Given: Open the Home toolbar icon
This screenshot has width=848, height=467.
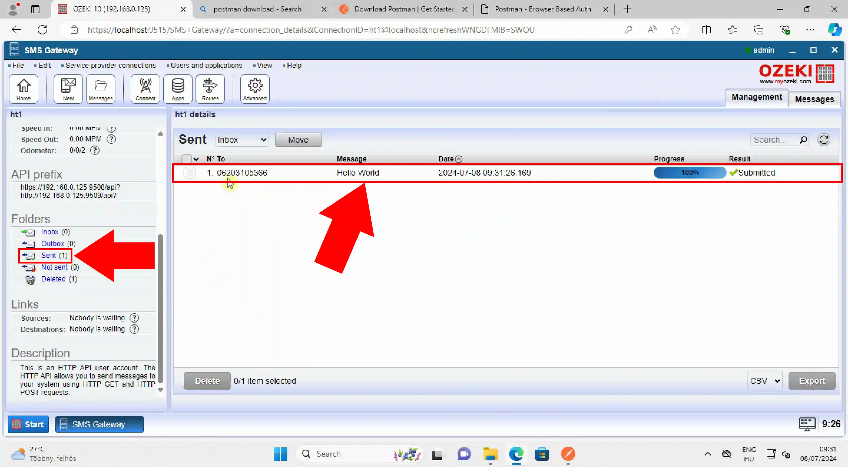Looking at the screenshot, I should click(x=23, y=89).
